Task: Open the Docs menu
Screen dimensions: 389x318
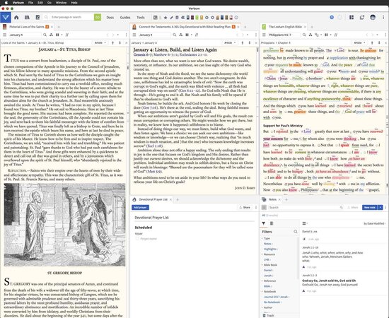Action: point(110,18)
